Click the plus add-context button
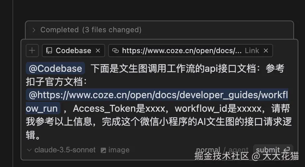Image resolution: width=305 pixels, height=167 pixels. [x=32, y=51]
